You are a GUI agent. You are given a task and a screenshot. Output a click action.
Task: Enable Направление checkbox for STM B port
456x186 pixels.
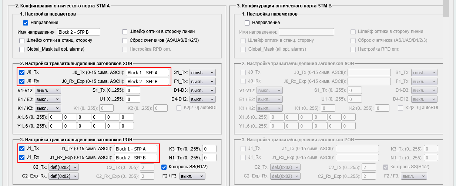247,23
